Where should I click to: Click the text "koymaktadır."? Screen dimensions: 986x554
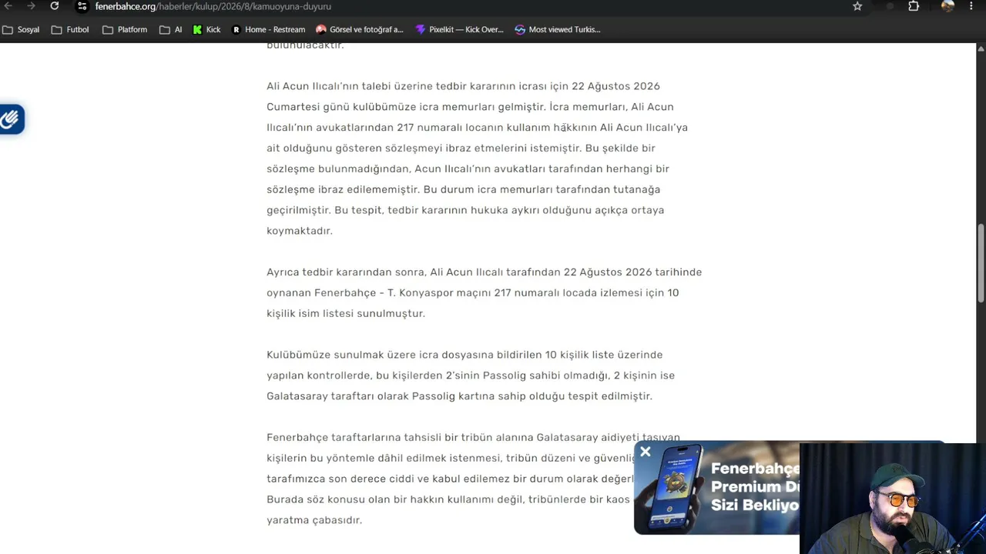click(300, 231)
